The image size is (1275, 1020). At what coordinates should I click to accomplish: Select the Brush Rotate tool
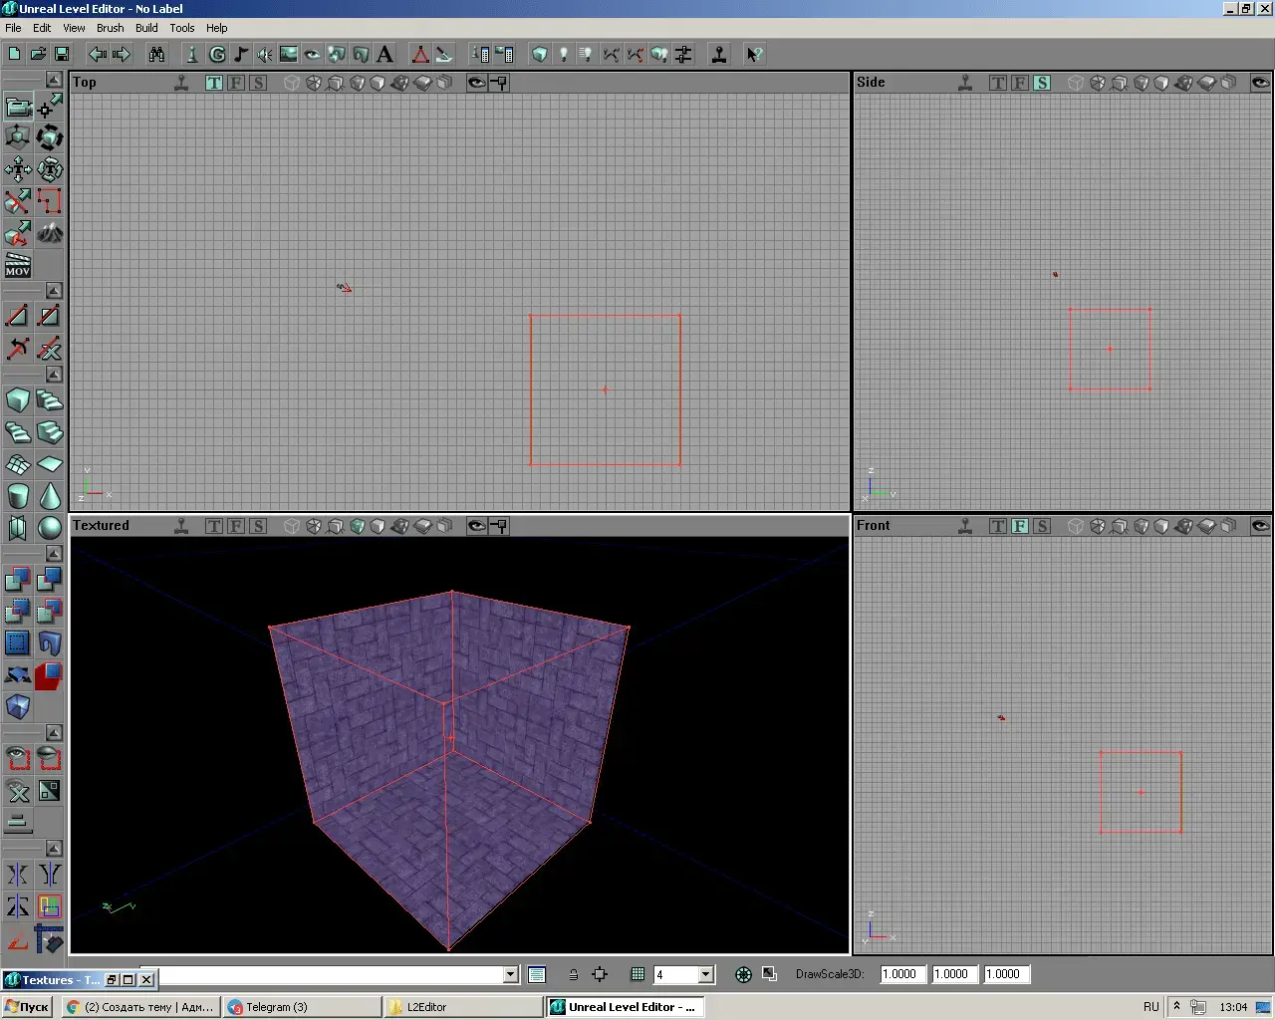pyautogui.click(x=50, y=137)
